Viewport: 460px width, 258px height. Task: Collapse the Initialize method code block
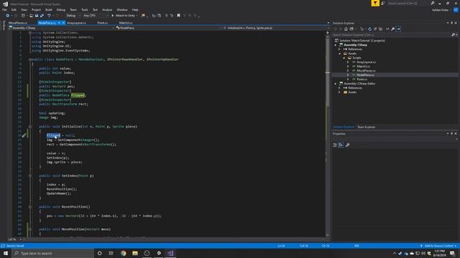(x=30, y=127)
